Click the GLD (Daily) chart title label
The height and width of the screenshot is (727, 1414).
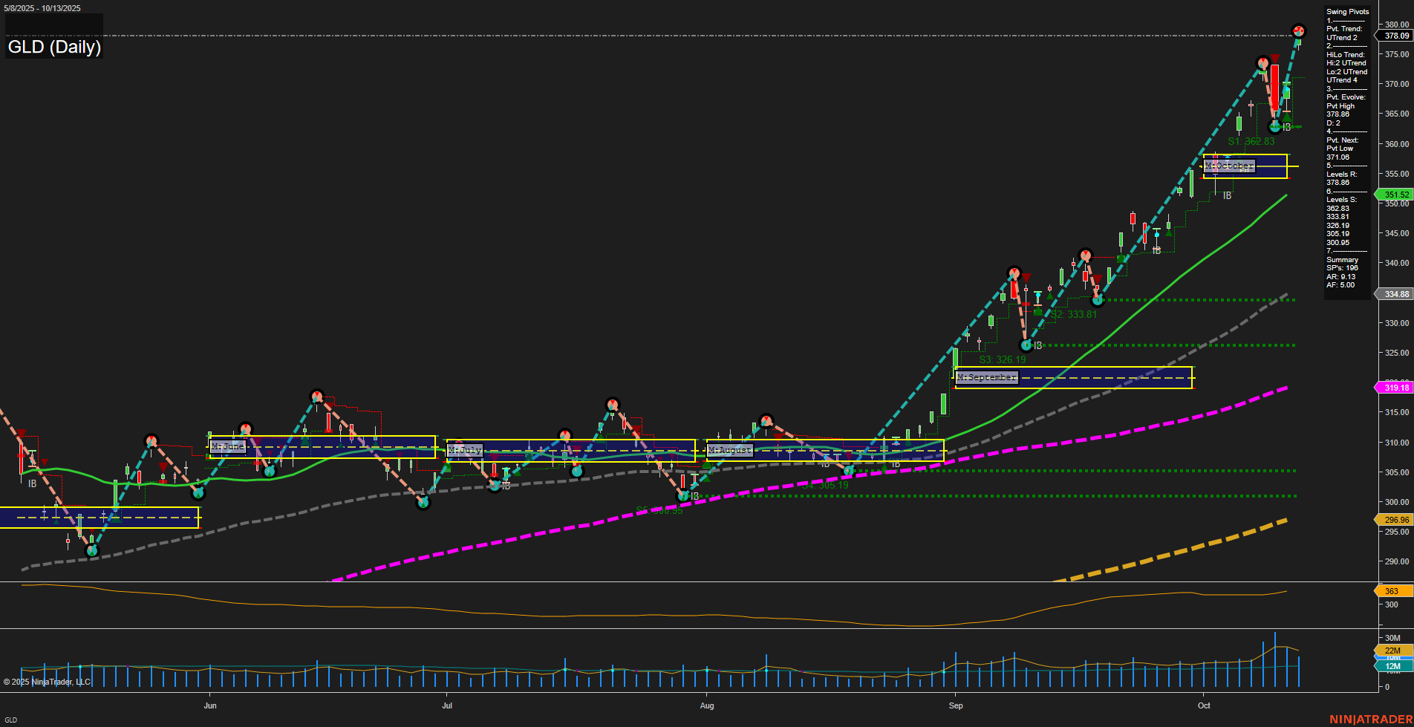tap(53, 48)
